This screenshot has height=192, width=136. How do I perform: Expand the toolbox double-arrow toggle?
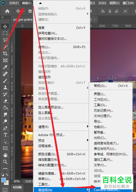(2, 17)
